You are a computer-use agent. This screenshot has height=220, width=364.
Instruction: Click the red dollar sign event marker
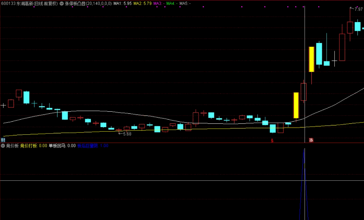272,141
